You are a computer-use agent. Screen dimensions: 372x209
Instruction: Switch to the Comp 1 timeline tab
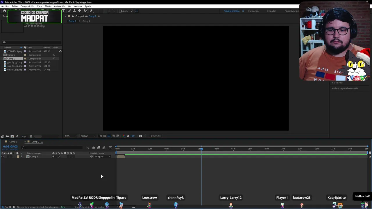tap(13, 142)
